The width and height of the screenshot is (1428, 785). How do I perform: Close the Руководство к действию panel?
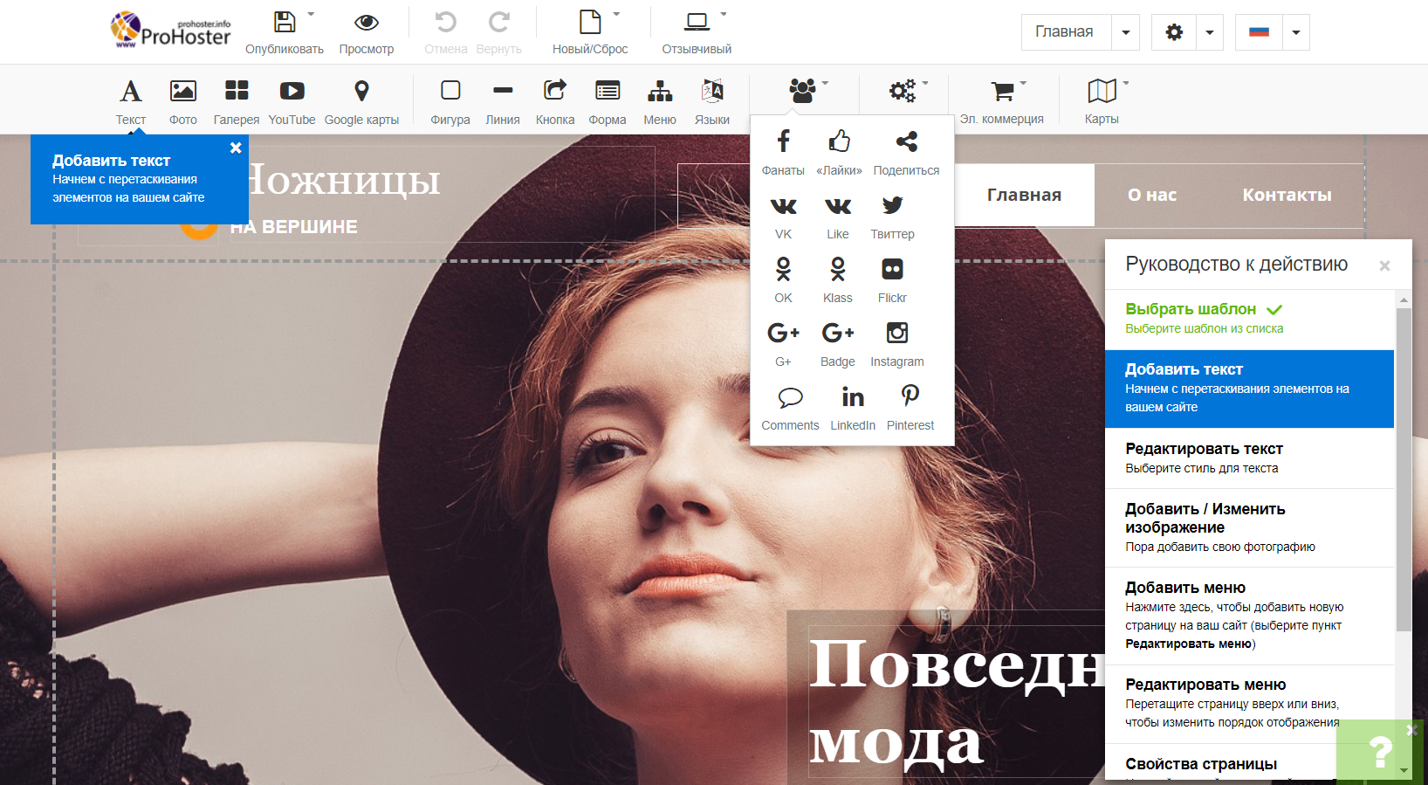tap(1384, 265)
